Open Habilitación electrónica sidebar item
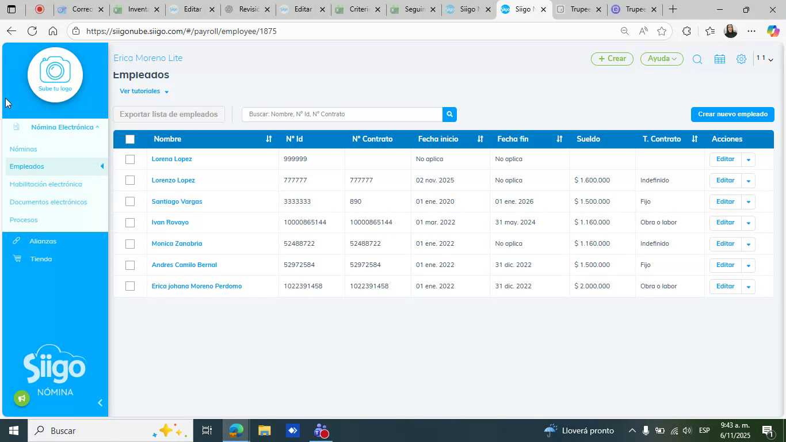The image size is (786, 442). [46, 184]
